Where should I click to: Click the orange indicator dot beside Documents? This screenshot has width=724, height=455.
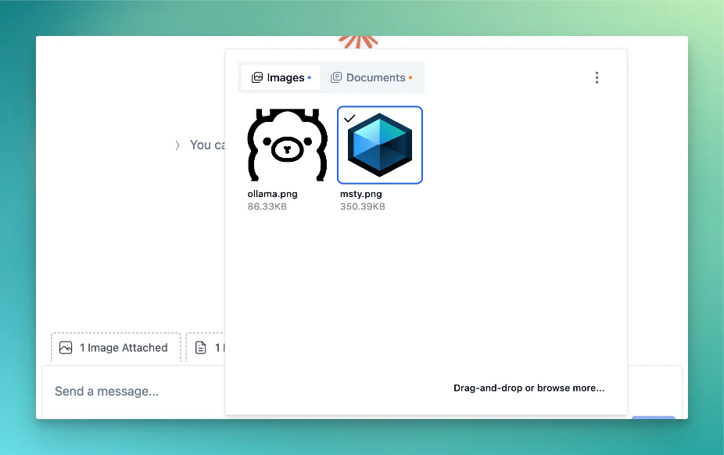410,77
